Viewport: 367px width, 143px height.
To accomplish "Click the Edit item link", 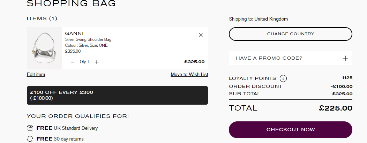I will tap(36, 75).
